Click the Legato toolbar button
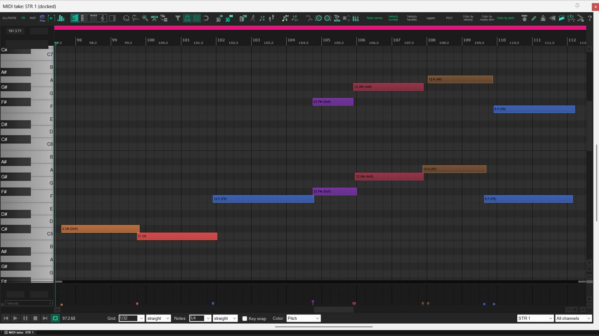The image size is (599, 336). (x=430, y=18)
